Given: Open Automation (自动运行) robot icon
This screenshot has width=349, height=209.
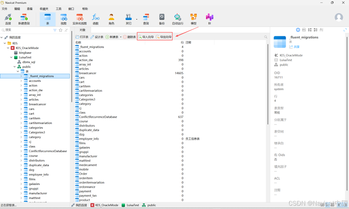Looking at the screenshot, I should 177,19.
